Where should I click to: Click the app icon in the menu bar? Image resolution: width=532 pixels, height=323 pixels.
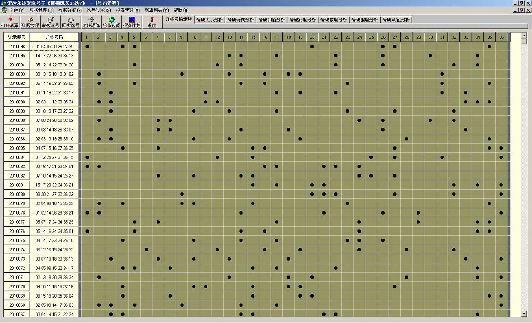coord(4,10)
